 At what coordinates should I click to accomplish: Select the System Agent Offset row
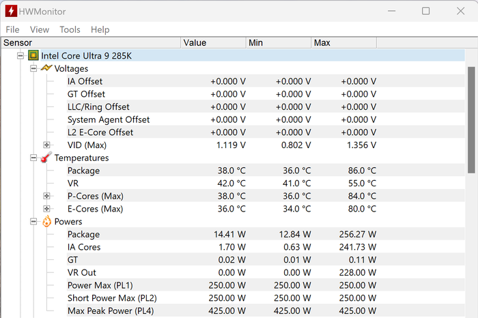click(266, 119)
